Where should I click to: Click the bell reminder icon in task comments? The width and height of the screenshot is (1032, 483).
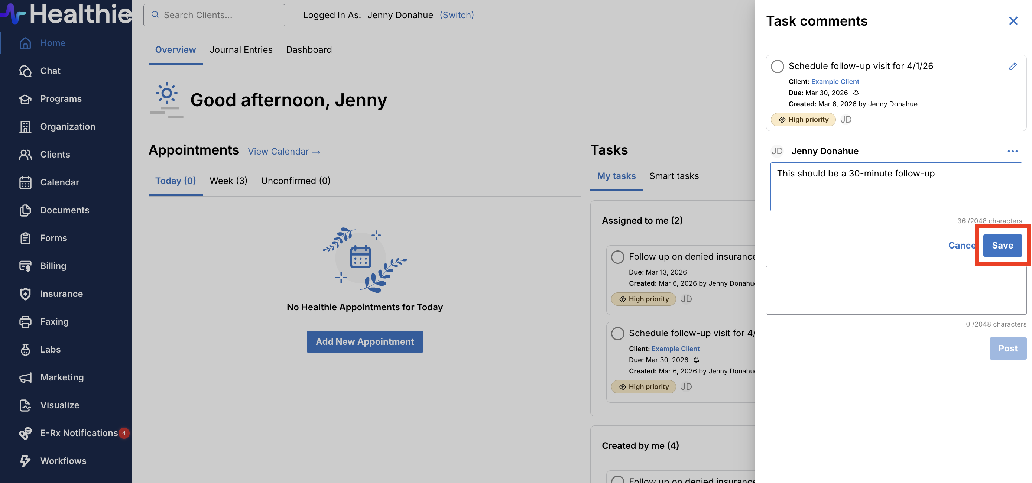856,93
